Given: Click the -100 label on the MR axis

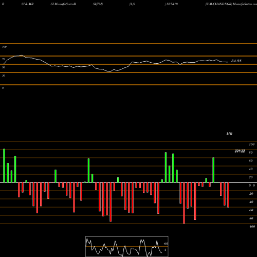Looking at the screenshot, I should point(252,227).
